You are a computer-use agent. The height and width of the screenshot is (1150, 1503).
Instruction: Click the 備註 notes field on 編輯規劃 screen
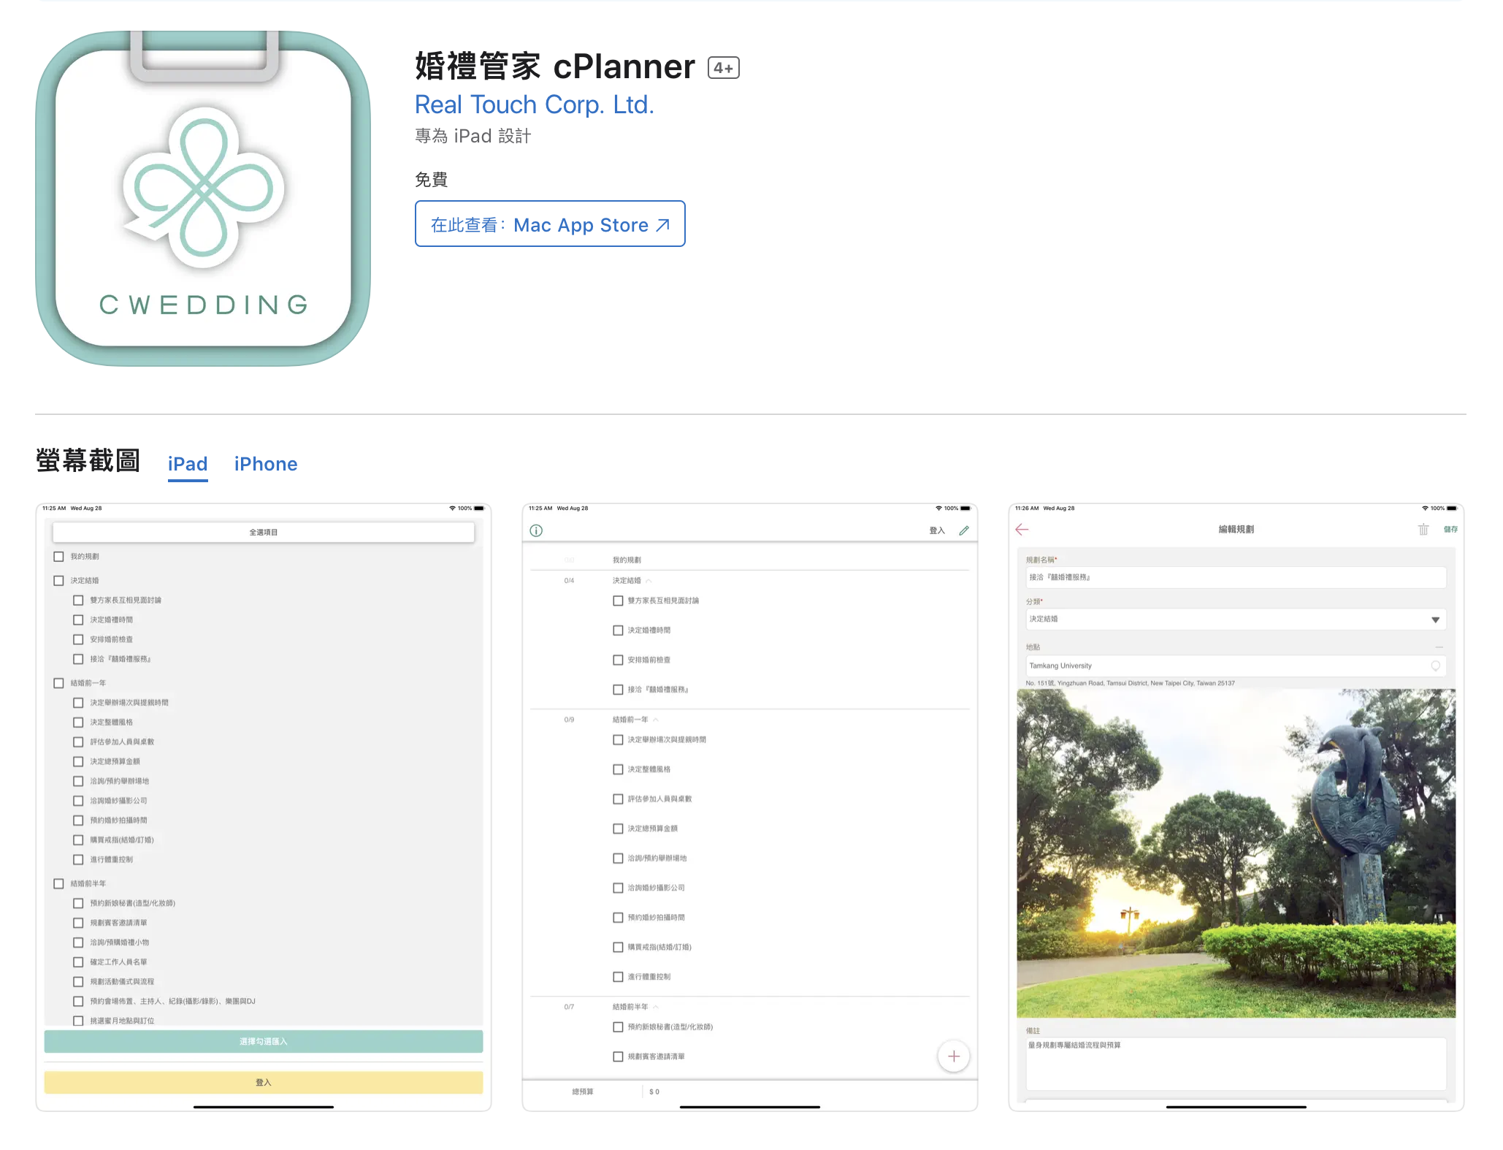pyautogui.click(x=1234, y=1065)
